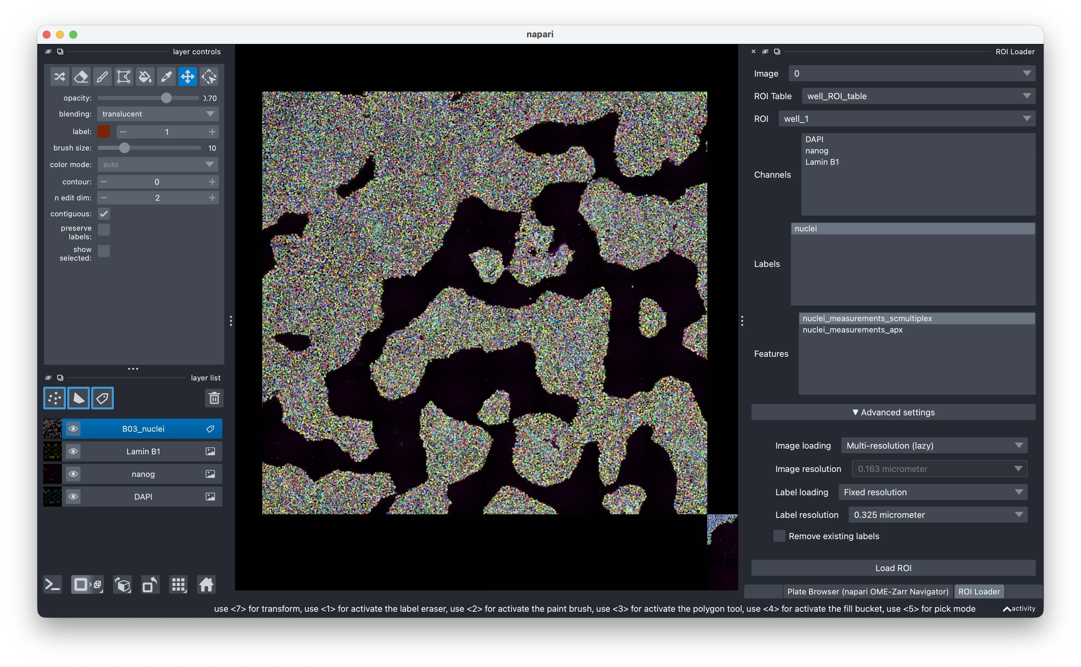The image size is (1081, 667).
Task: Hide the nanog layer
Action: 73,474
